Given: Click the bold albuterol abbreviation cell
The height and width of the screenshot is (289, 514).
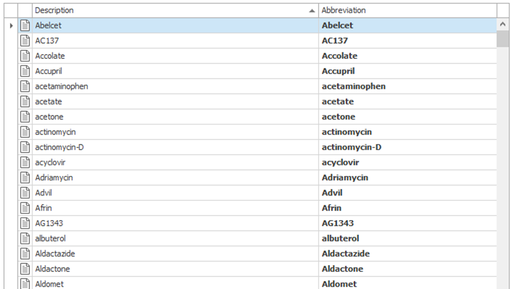Looking at the screenshot, I should 408,238.
